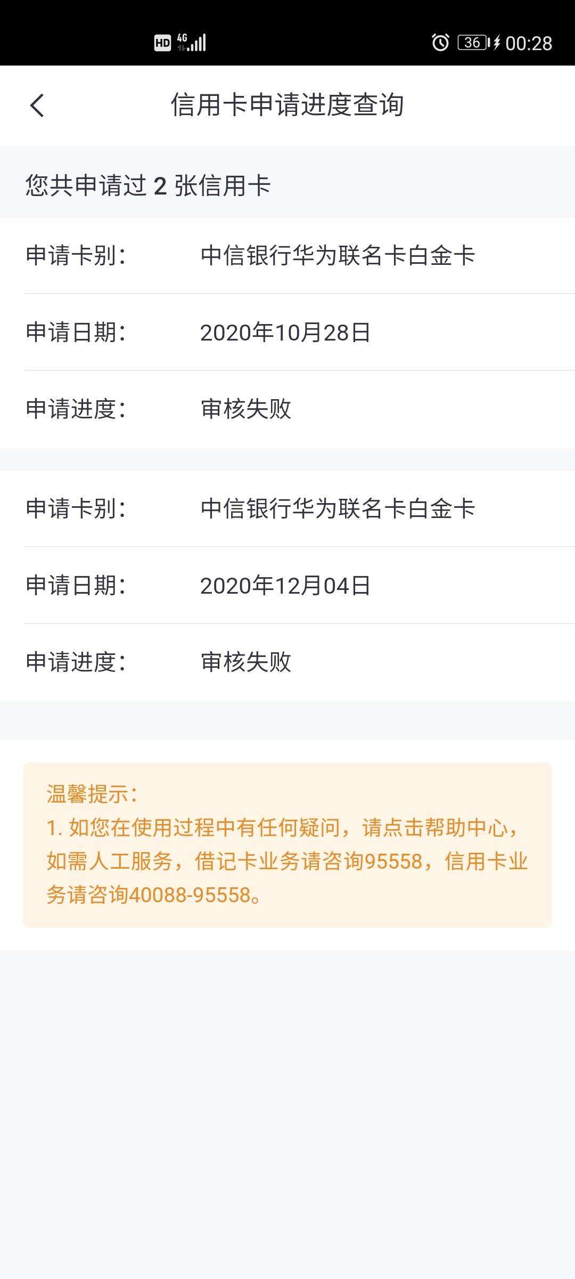This screenshot has height=1279, width=575.
Task: Tap the 4G signal strength icon
Action: (x=192, y=42)
